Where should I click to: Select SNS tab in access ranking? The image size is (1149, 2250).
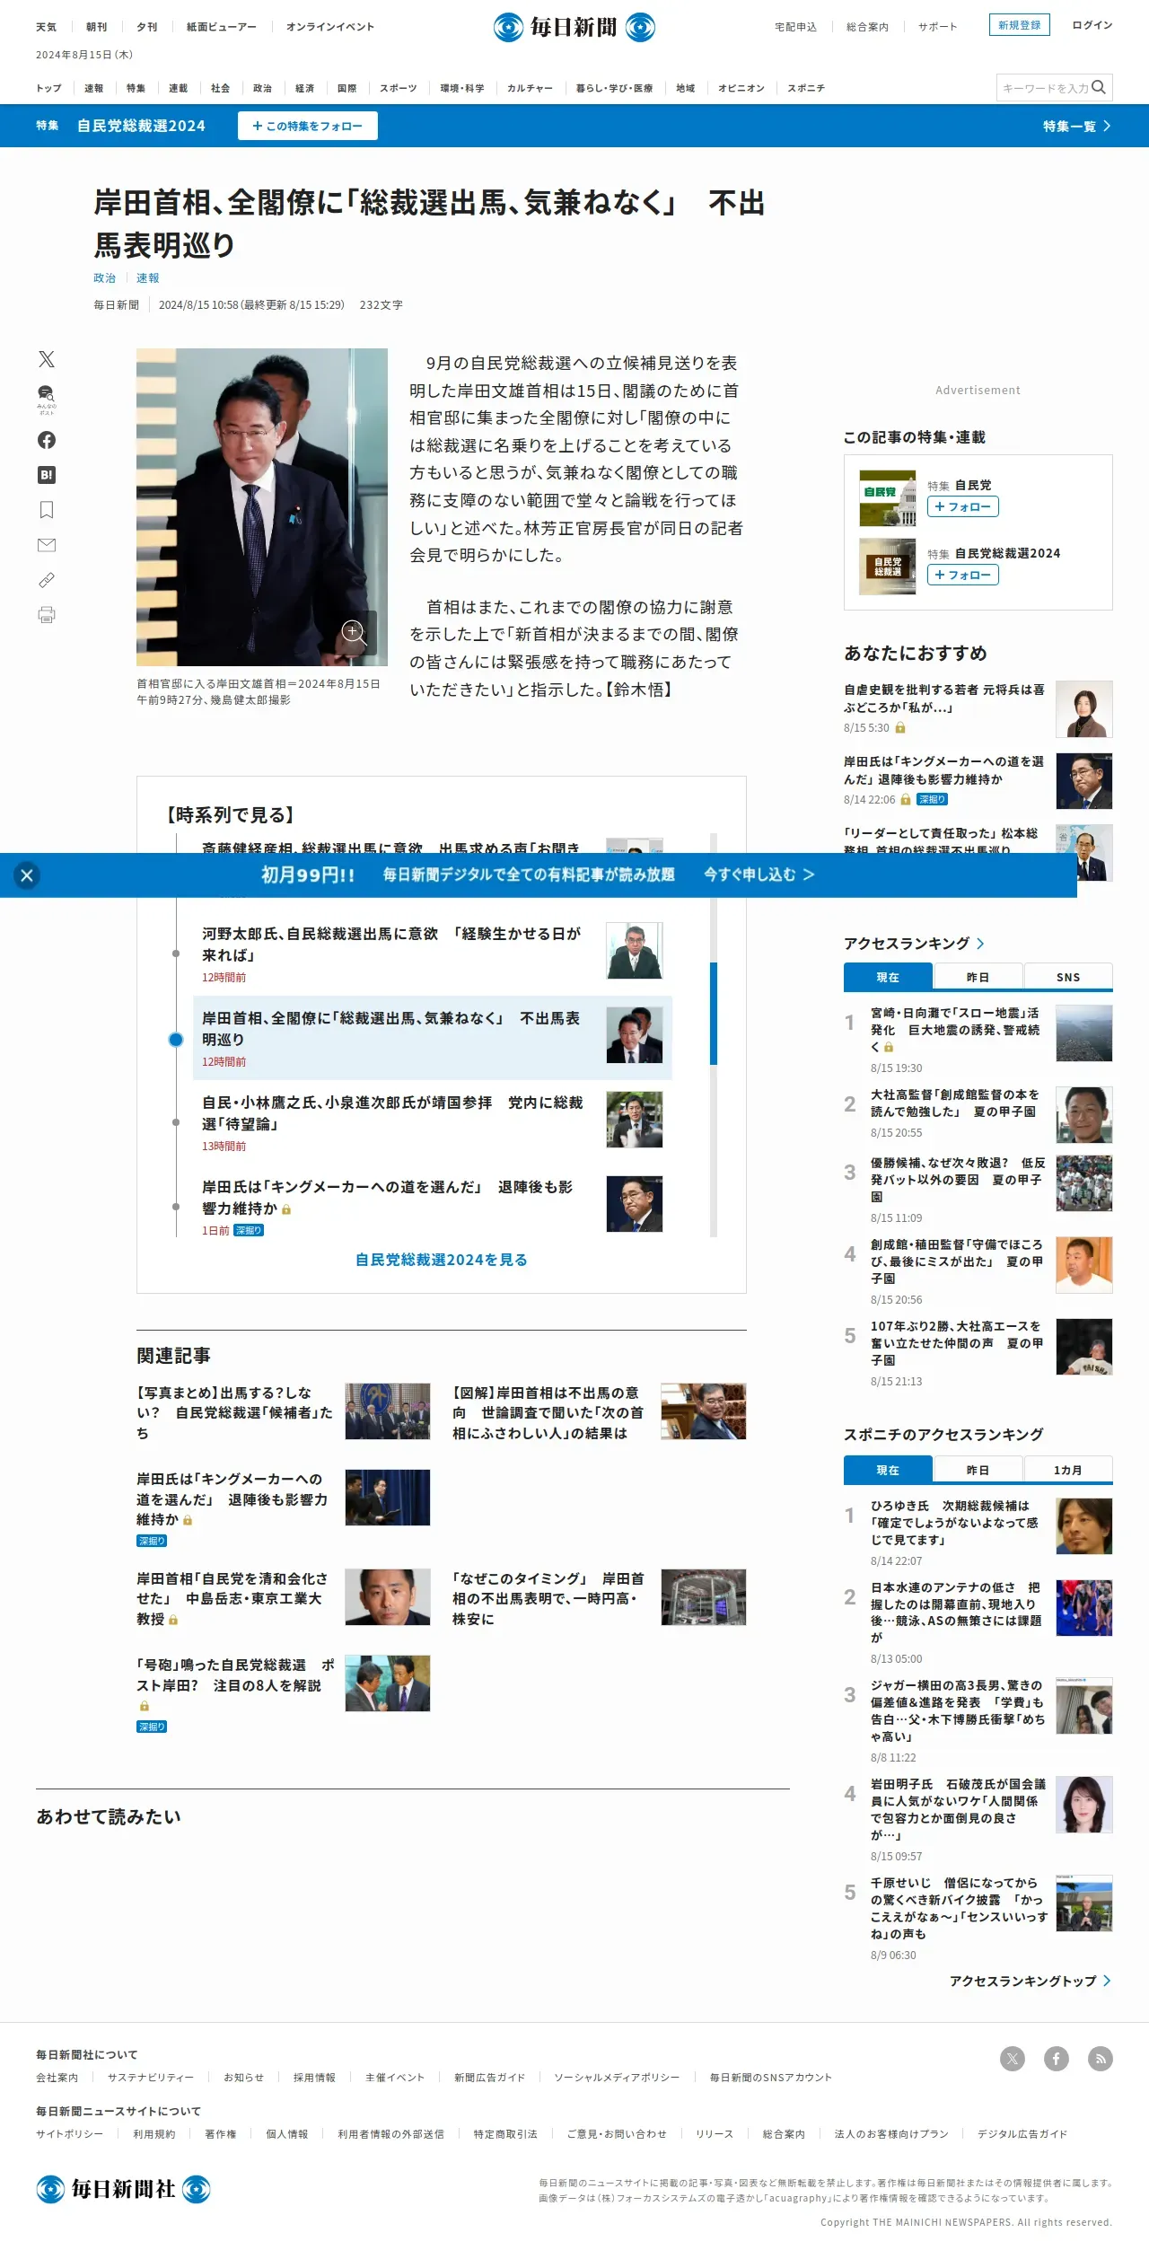coord(1068,977)
